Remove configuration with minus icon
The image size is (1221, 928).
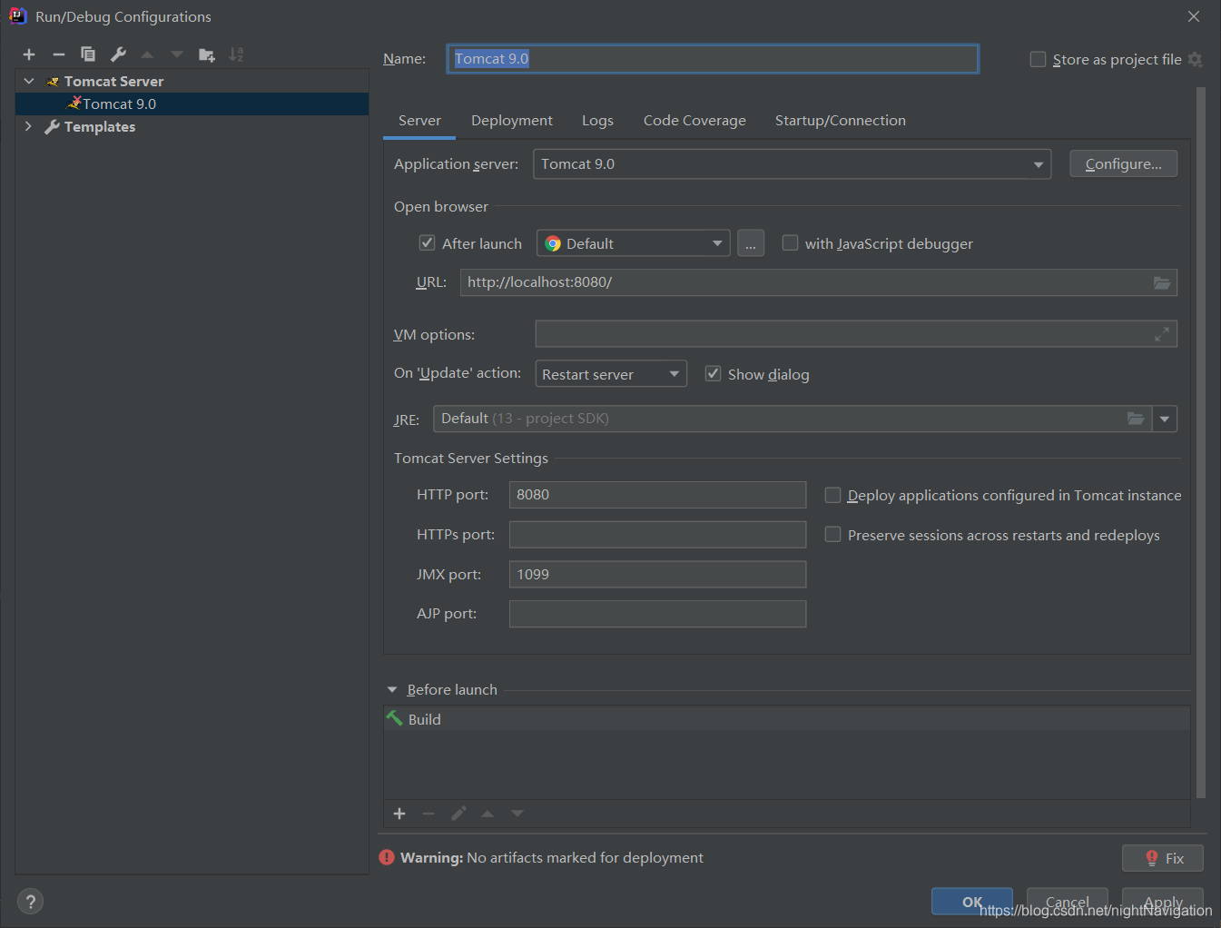[x=59, y=54]
